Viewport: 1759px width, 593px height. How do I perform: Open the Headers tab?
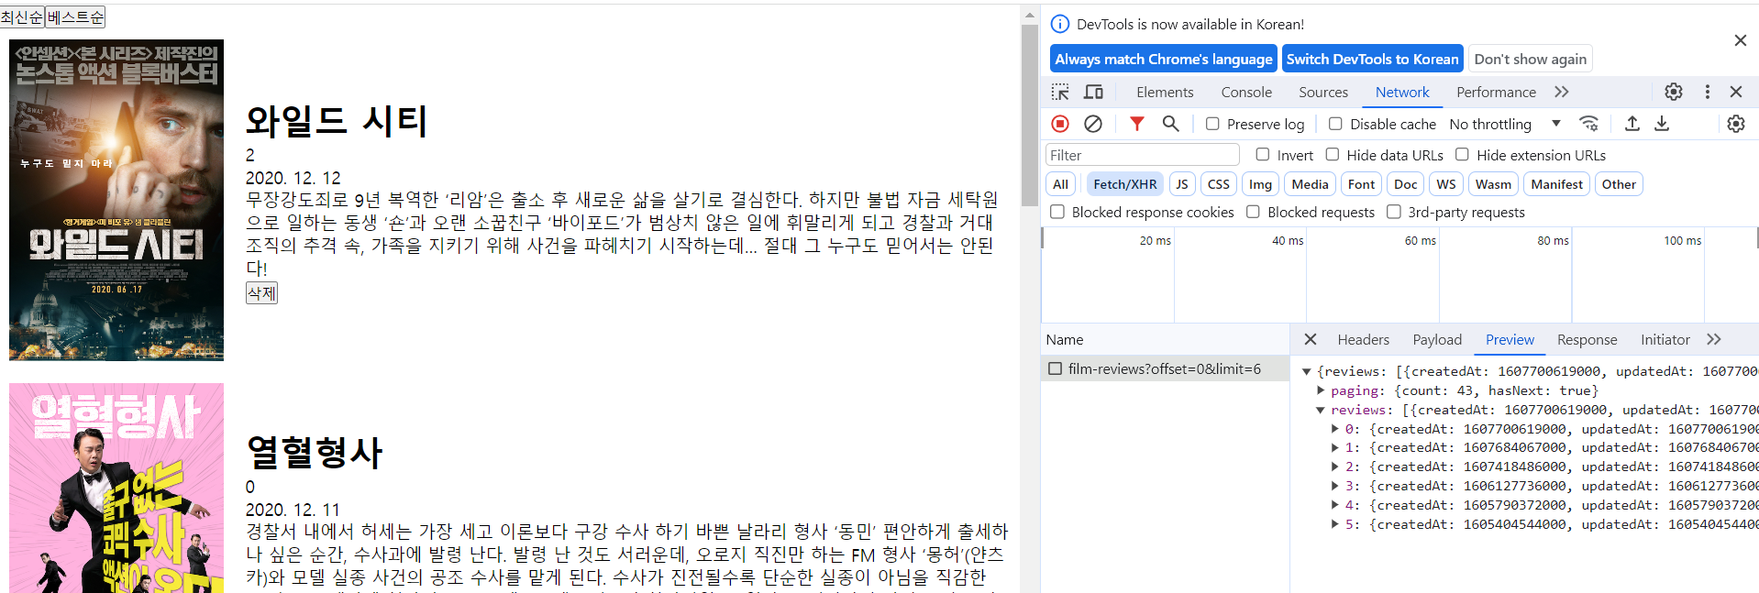click(x=1363, y=339)
